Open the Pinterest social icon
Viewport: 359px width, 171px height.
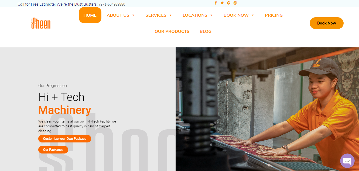229,3
